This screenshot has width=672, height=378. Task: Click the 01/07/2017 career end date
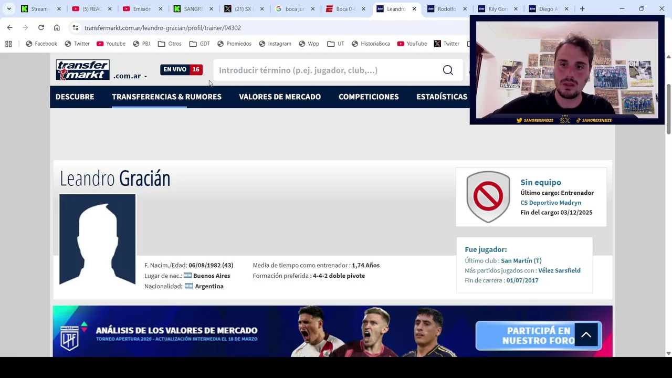tap(522, 280)
